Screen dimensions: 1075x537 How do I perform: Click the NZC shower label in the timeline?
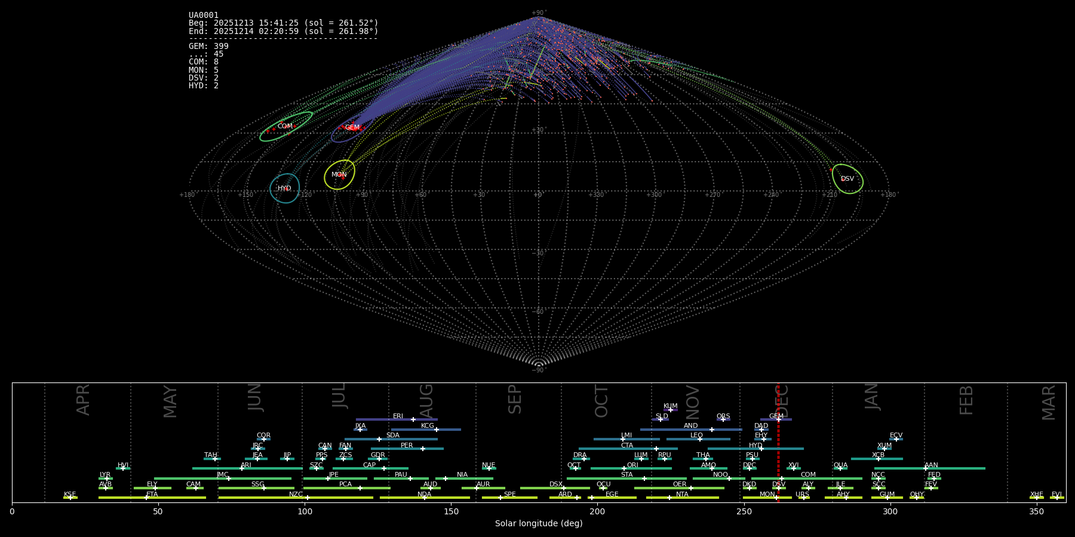point(296,494)
